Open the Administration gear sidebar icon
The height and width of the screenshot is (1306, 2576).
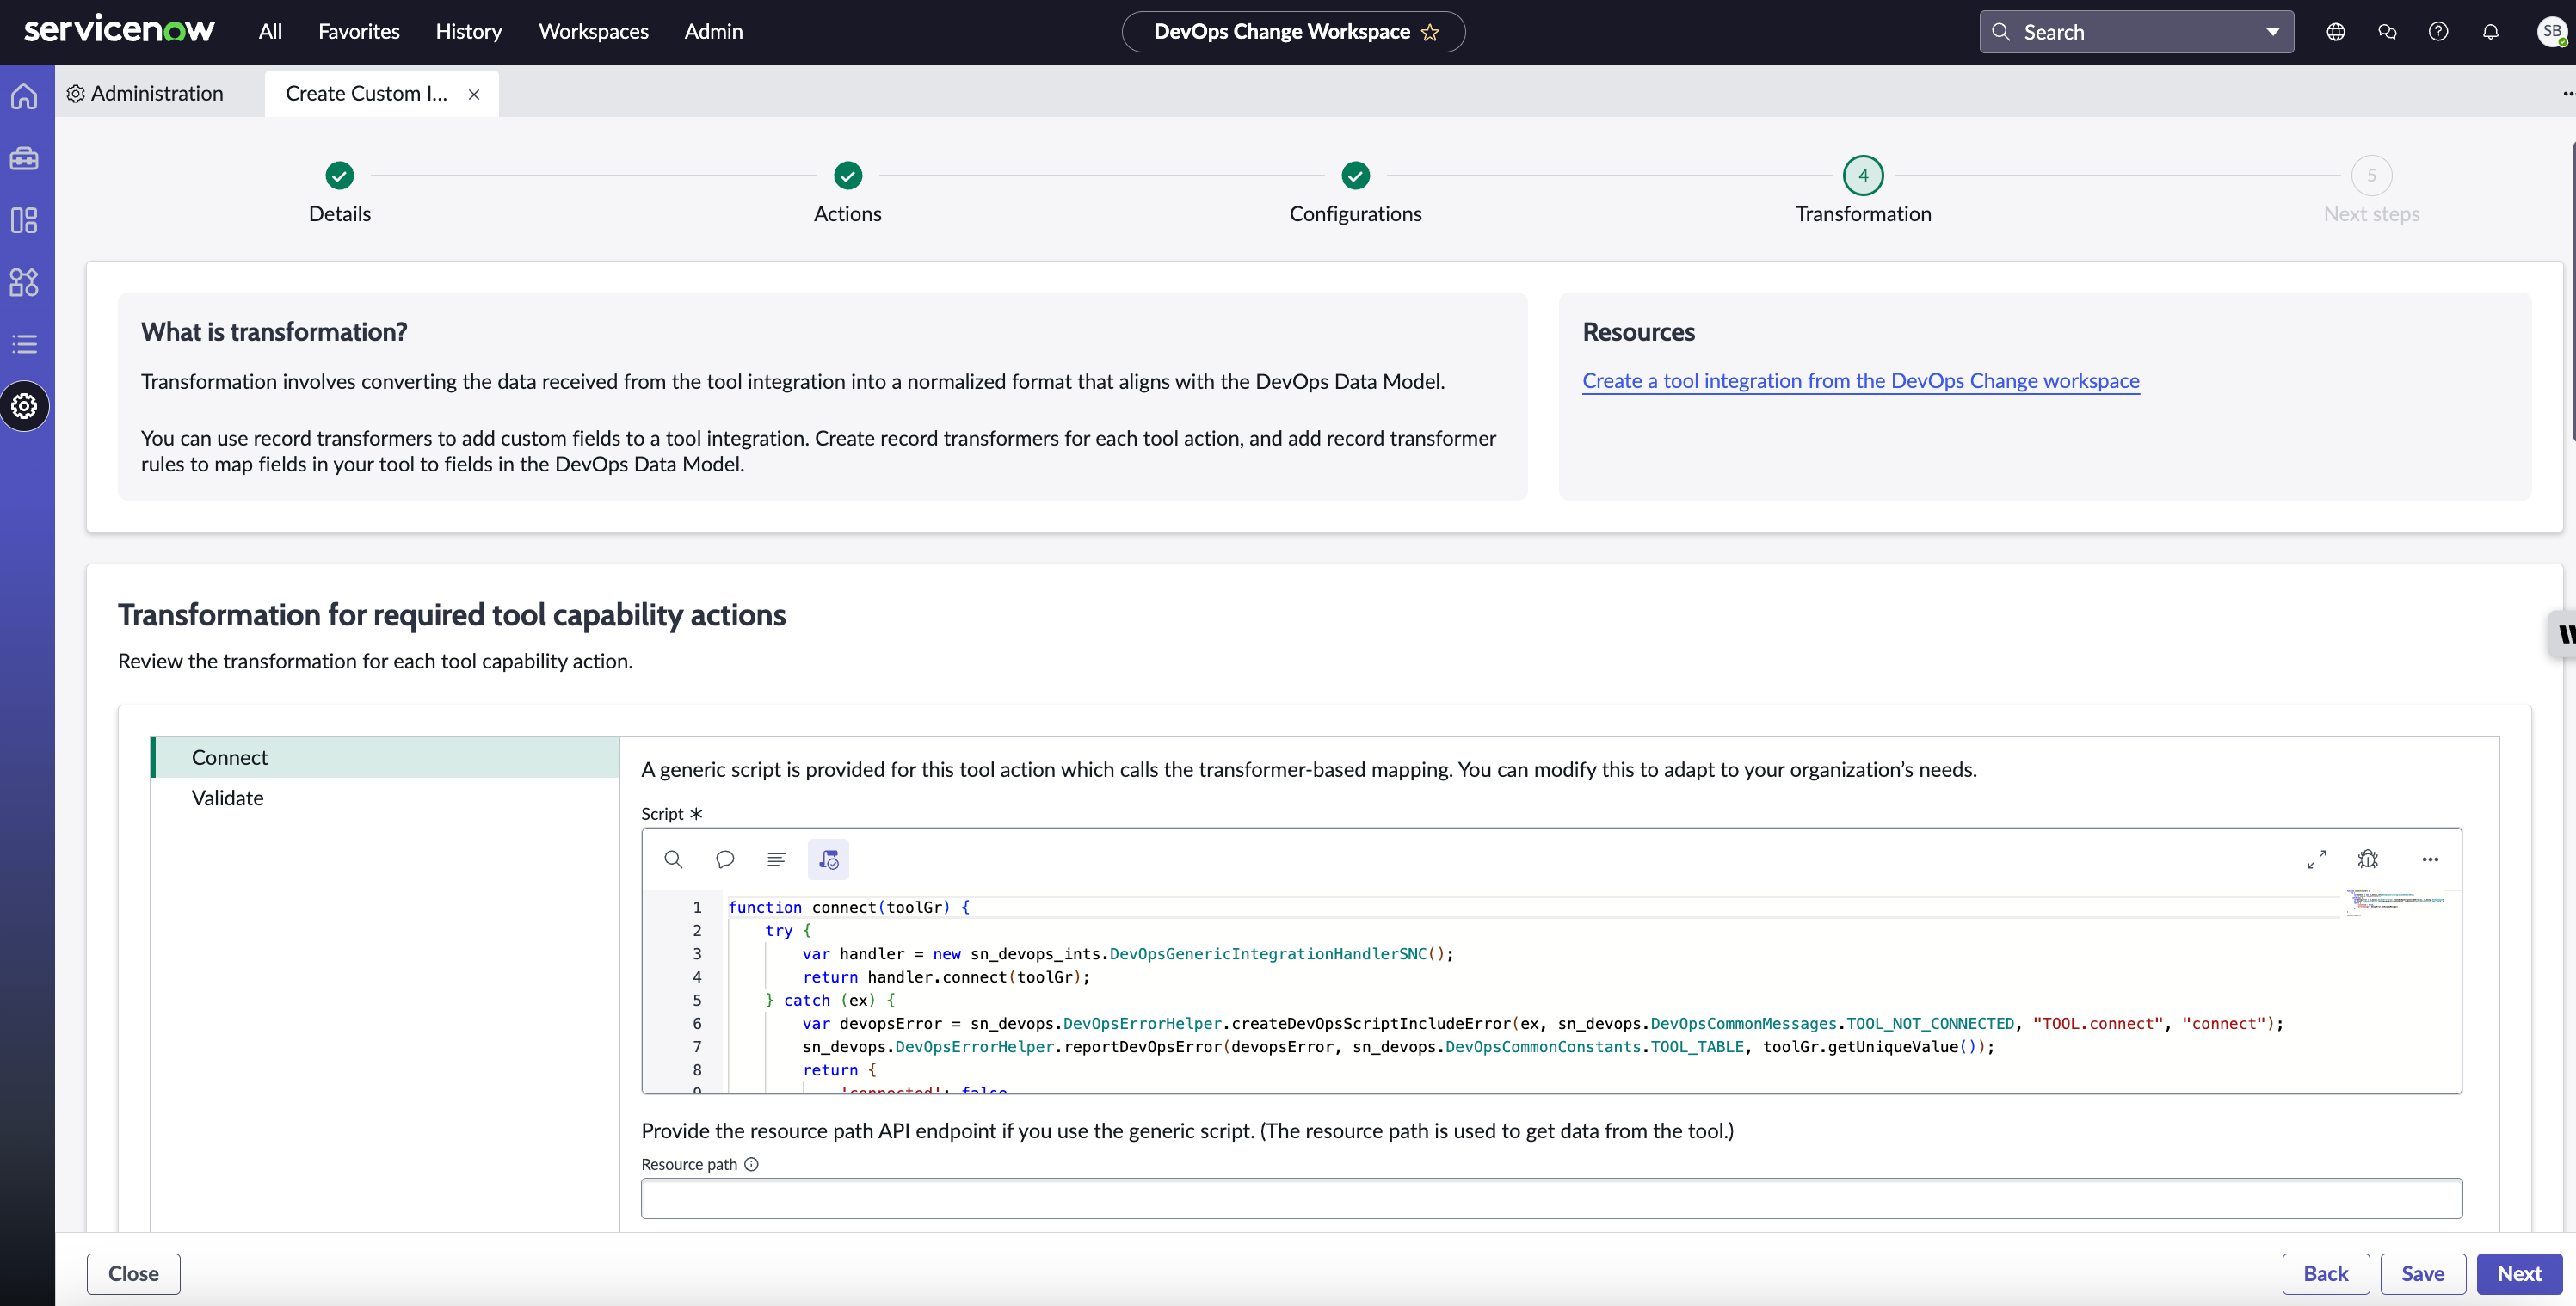24,406
